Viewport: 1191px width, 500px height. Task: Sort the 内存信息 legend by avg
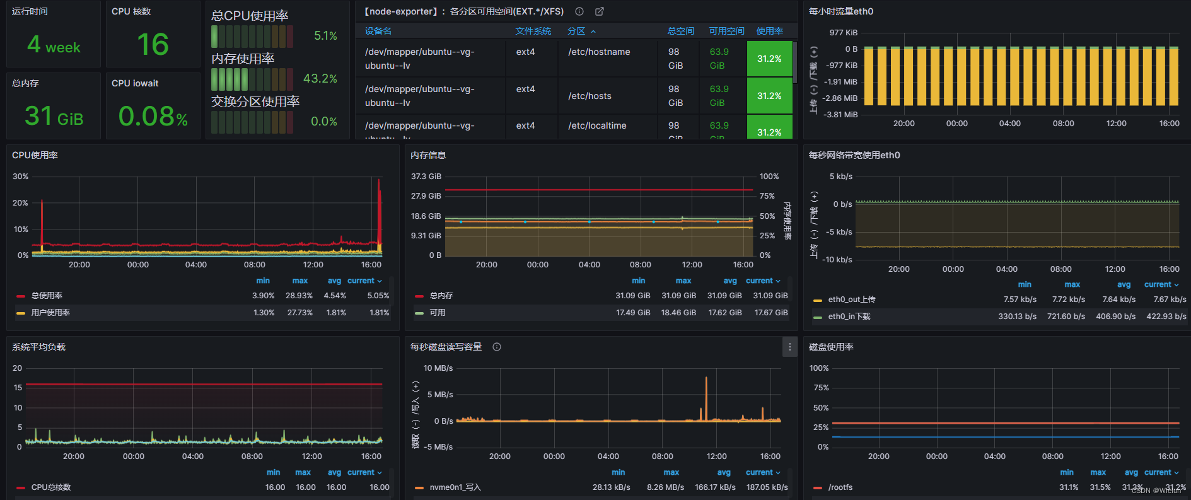(x=730, y=281)
